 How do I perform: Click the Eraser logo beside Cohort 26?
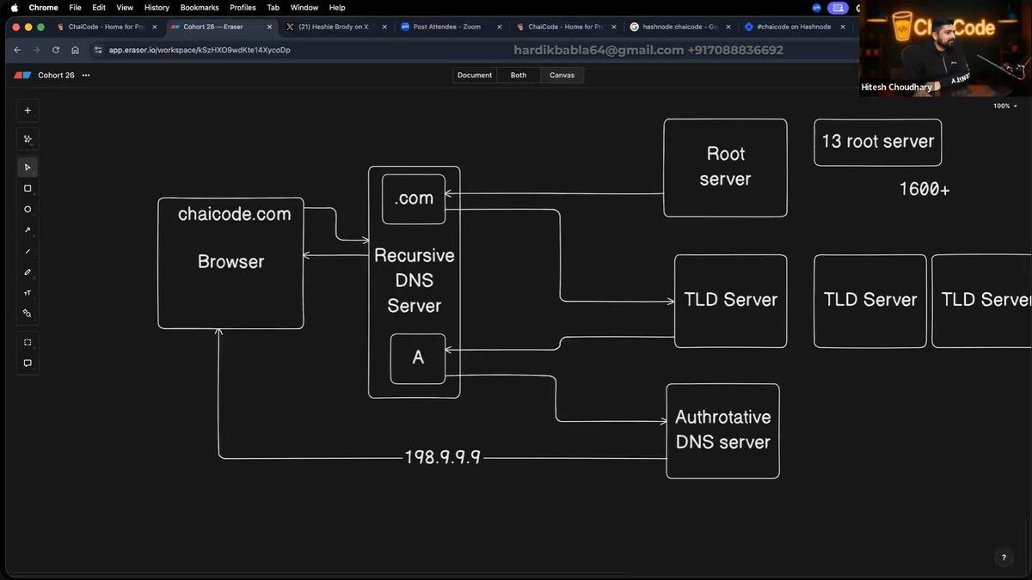(x=22, y=76)
